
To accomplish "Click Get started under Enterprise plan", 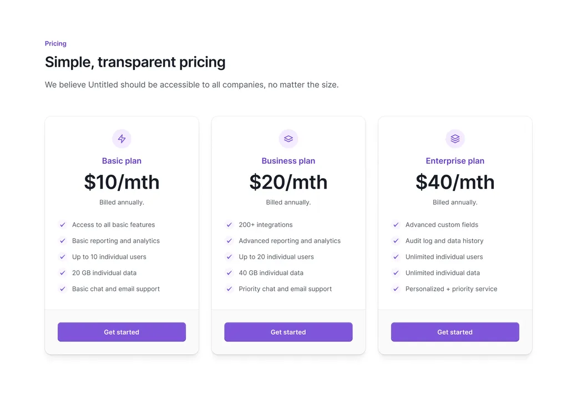I will tap(455, 332).
